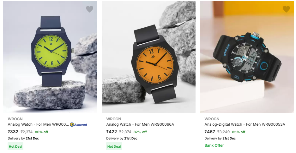Open Analog-Digital Watch WRG00053A product title
Viewport: 296px width, 153px height.
pos(245,124)
